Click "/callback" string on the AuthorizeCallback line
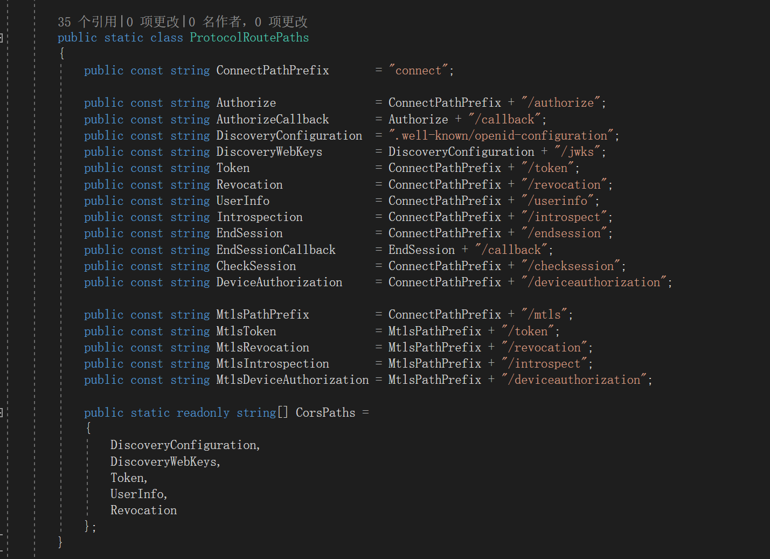This screenshot has height=559, width=770. tap(504, 120)
